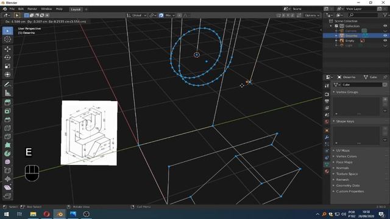Open the snap-to element dropdown

[170, 15]
